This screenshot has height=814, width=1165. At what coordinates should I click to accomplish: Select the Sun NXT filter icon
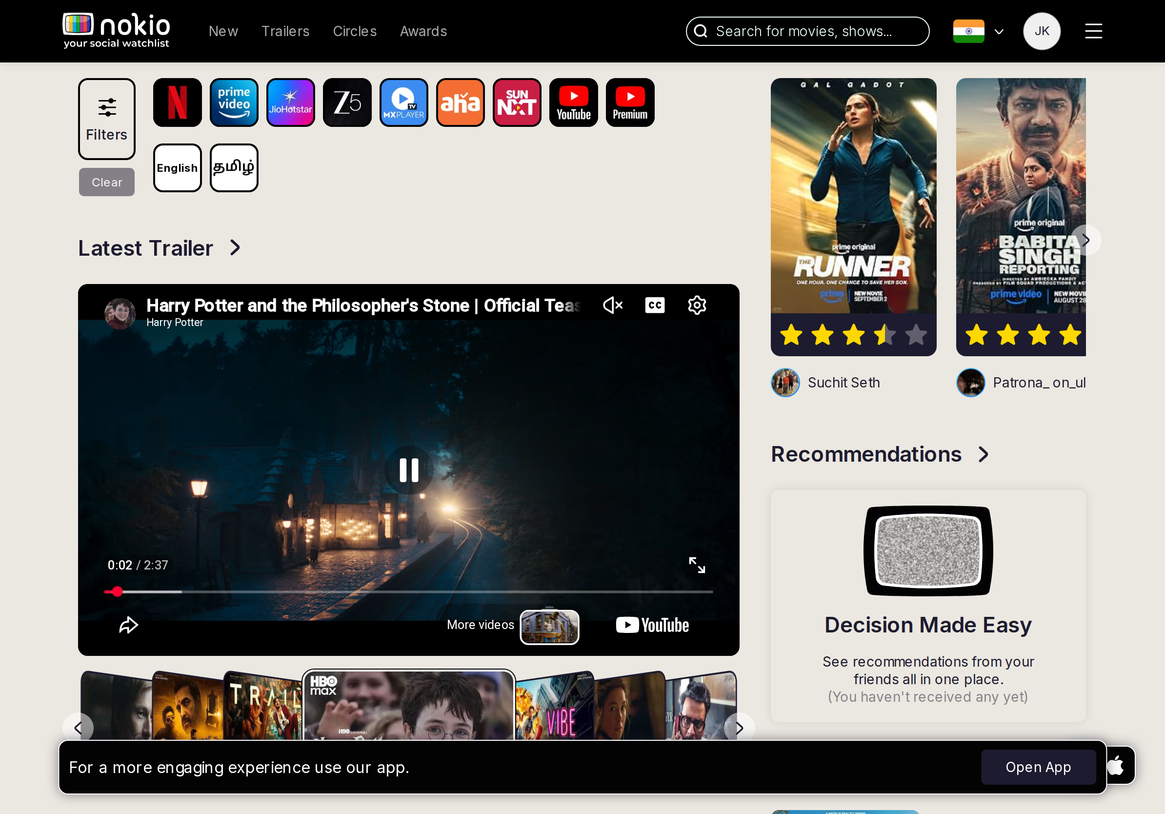click(x=517, y=102)
